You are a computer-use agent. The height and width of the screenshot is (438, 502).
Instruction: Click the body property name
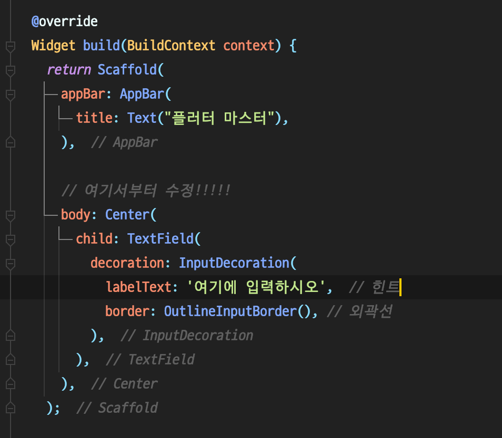pyautogui.click(x=76, y=214)
